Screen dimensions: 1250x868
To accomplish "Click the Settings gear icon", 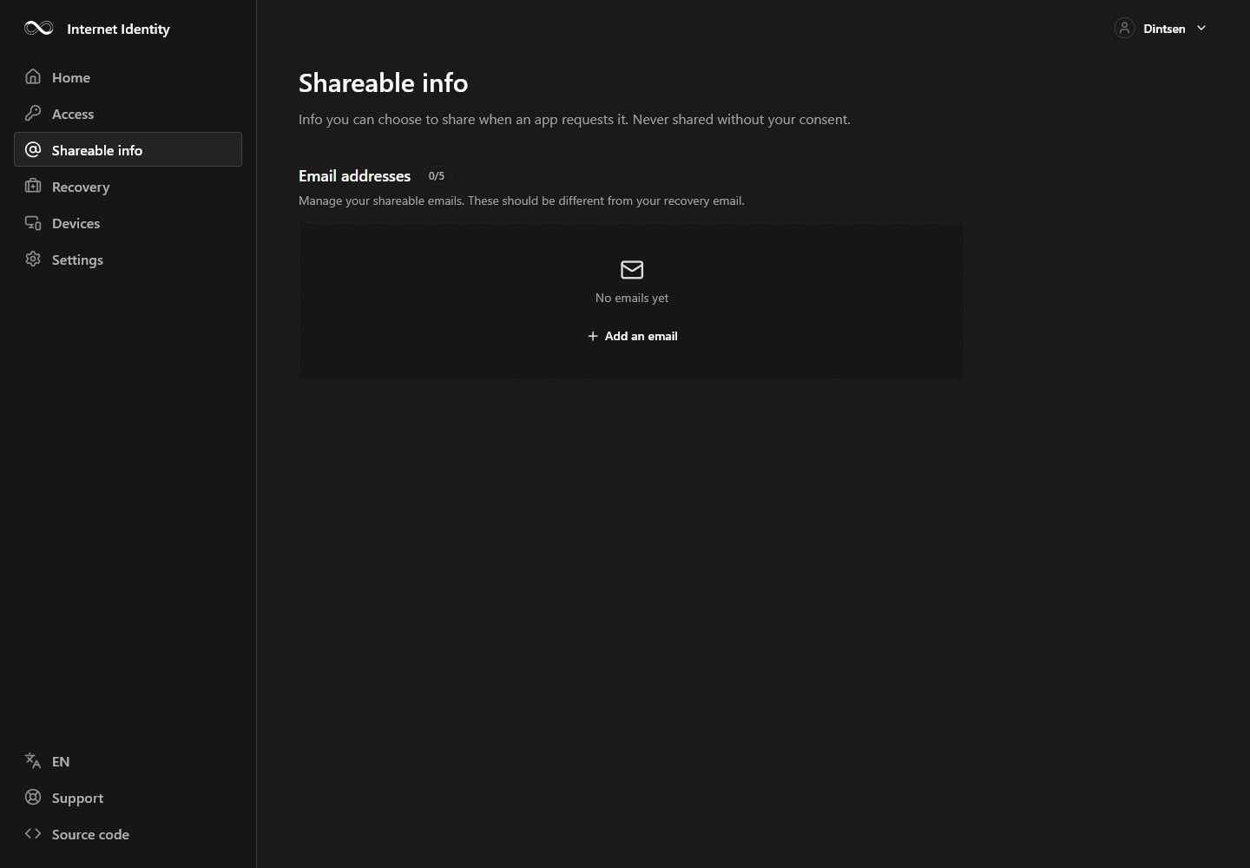I will click(33, 260).
